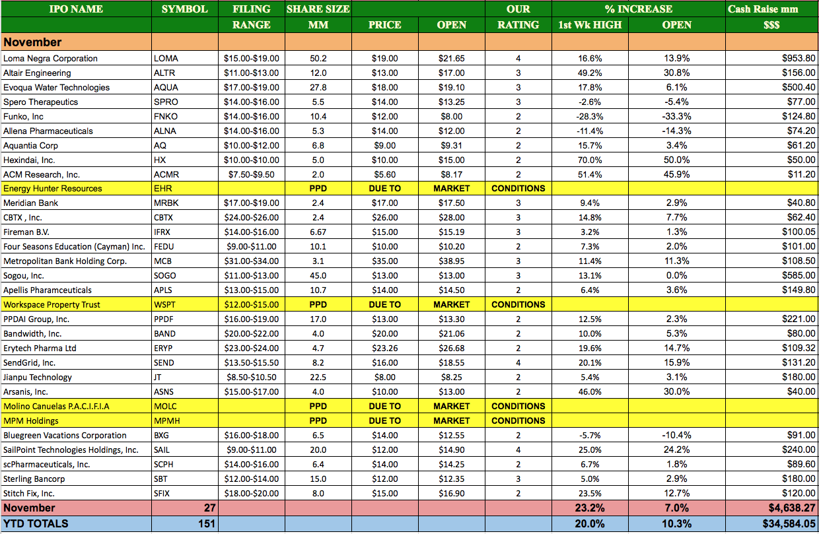Screen dimensions: 819x534
Task: Click the $100.05 cash raise cell
Action: (x=772, y=232)
